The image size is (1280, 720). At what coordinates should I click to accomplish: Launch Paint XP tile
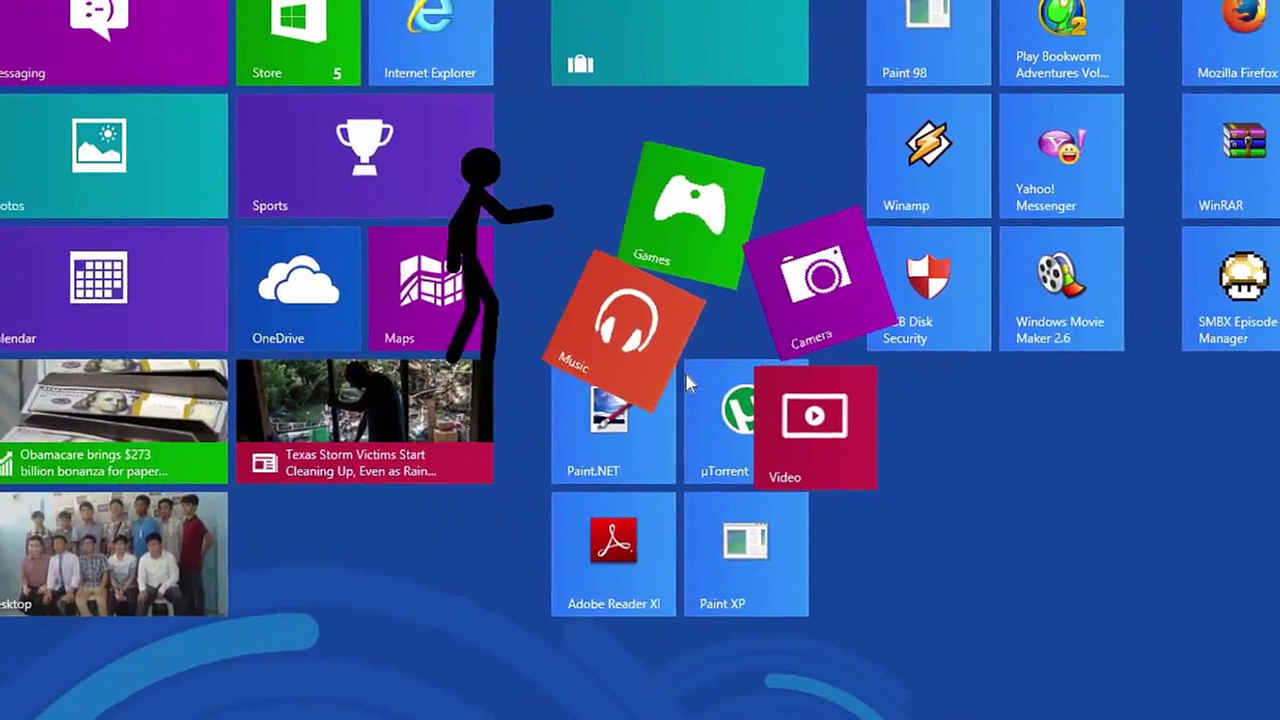746,554
